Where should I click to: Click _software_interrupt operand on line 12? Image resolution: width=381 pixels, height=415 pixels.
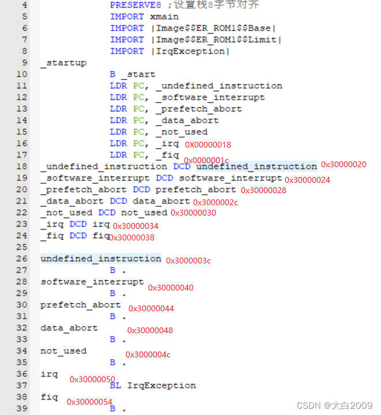coord(210,97)
